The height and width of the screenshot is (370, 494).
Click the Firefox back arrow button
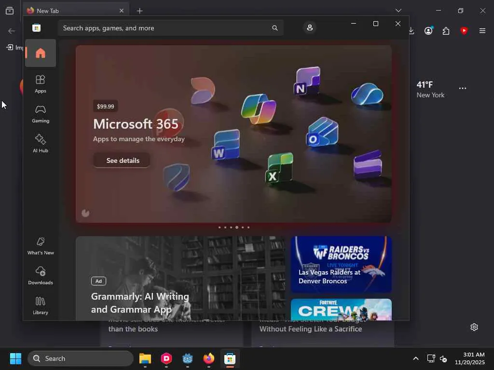12,31
